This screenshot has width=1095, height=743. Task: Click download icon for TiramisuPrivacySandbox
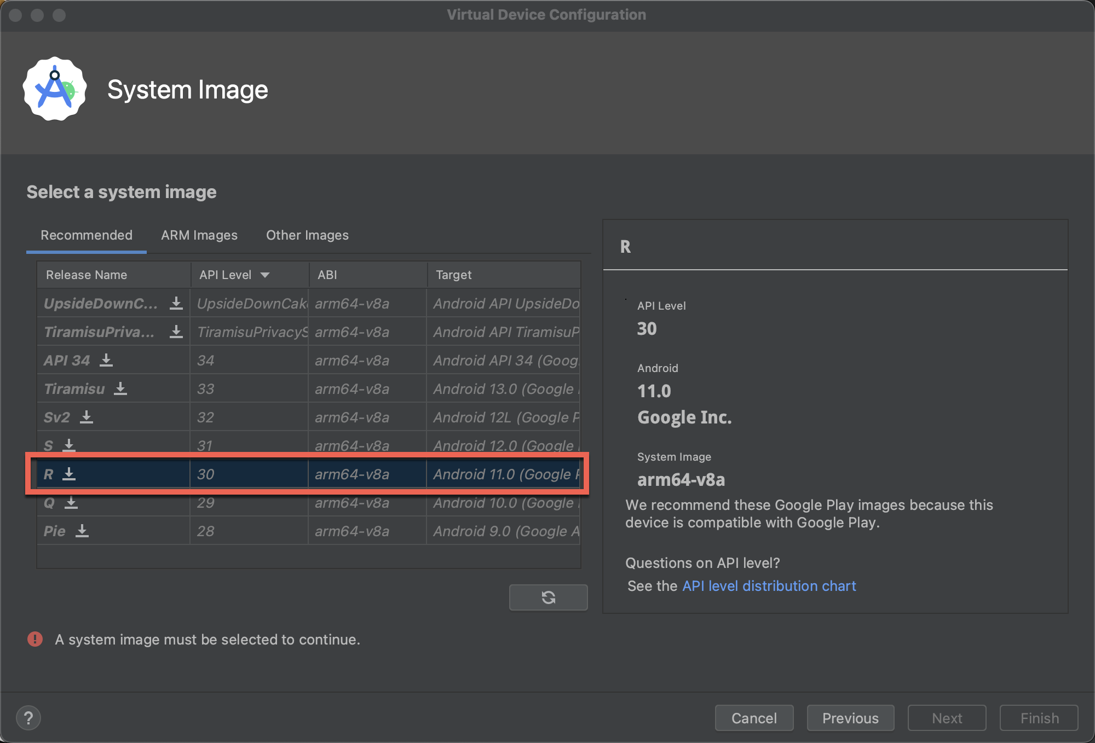(176, 332)
